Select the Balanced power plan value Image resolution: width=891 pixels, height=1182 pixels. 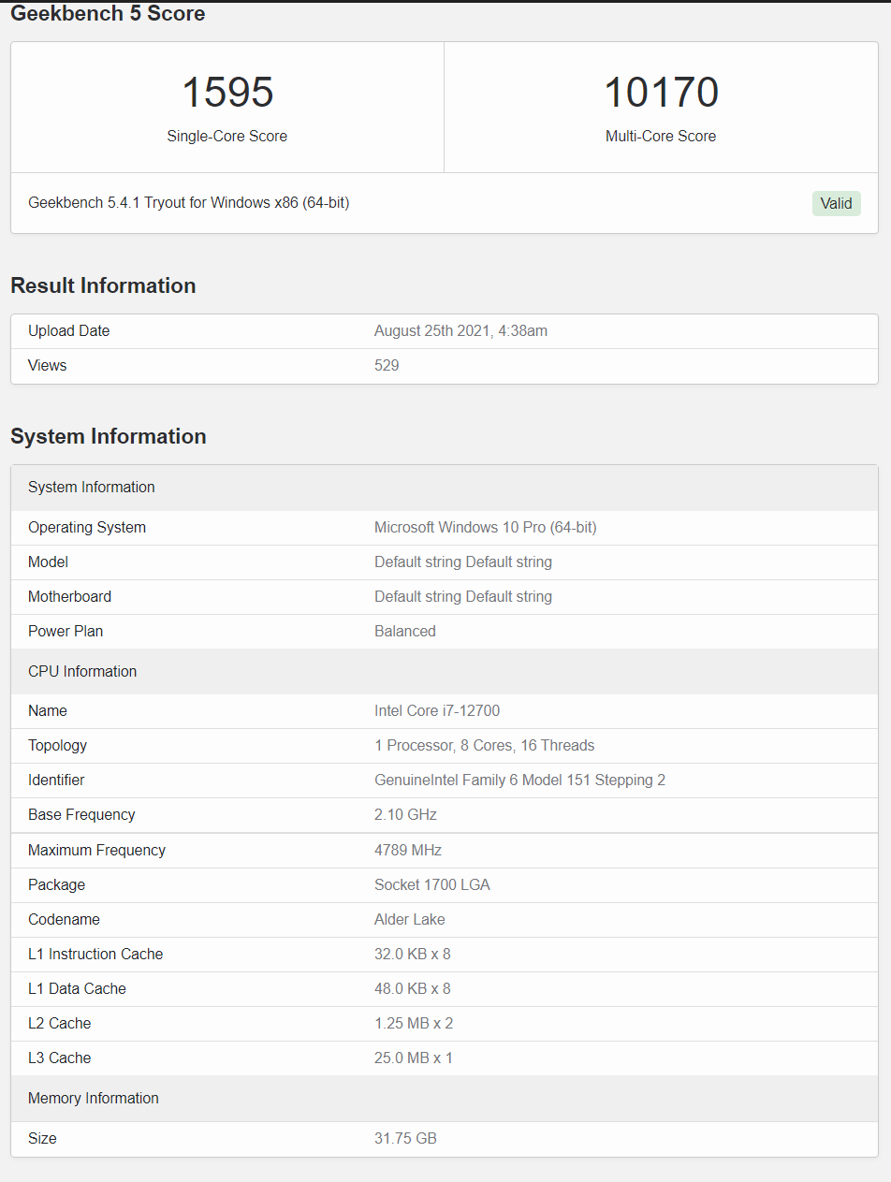coord(405,631)
